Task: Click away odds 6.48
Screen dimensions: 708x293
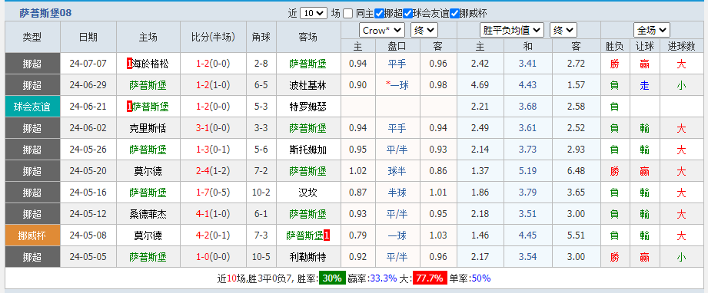Action: [x=576, y=171]
